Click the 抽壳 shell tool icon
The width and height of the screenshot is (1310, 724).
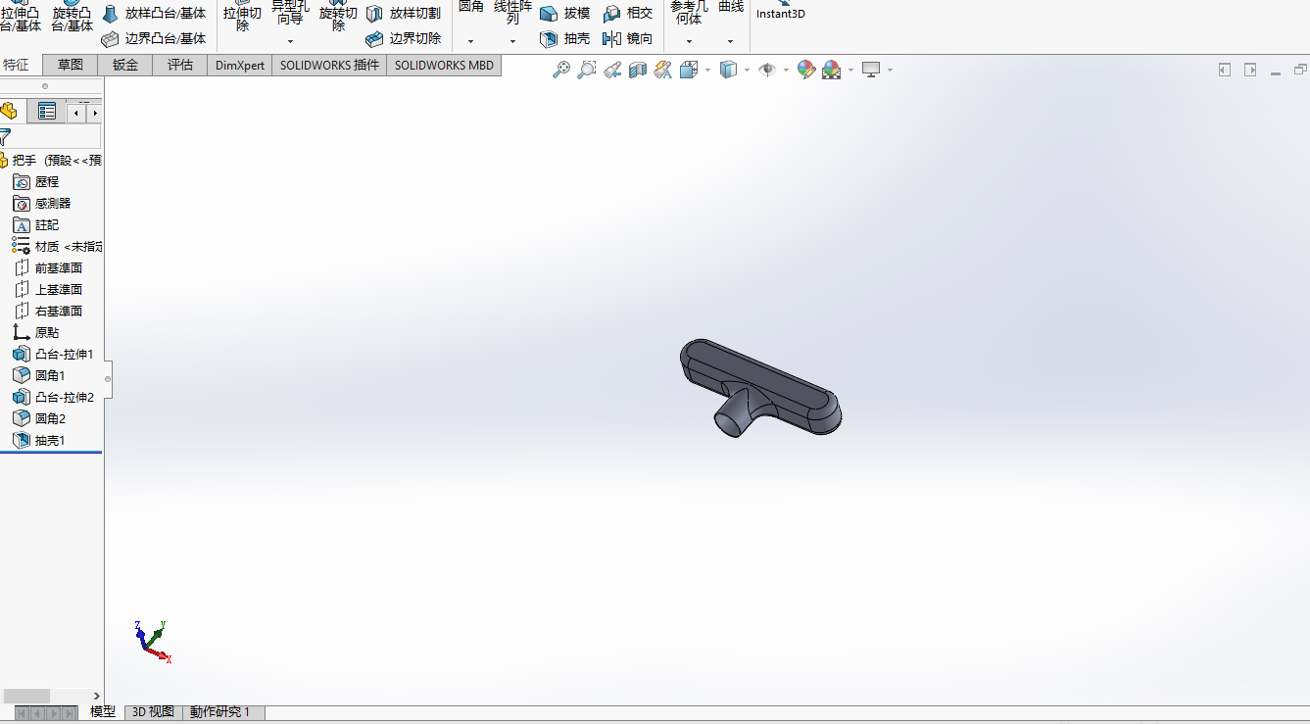pos(550,39)
